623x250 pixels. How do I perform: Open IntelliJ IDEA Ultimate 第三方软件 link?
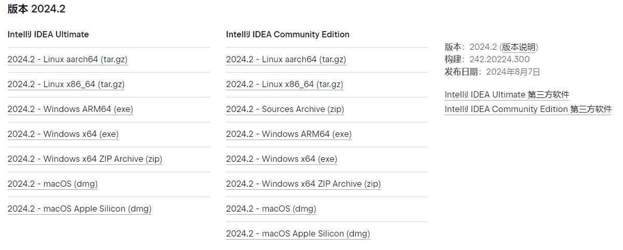(507, 94)
